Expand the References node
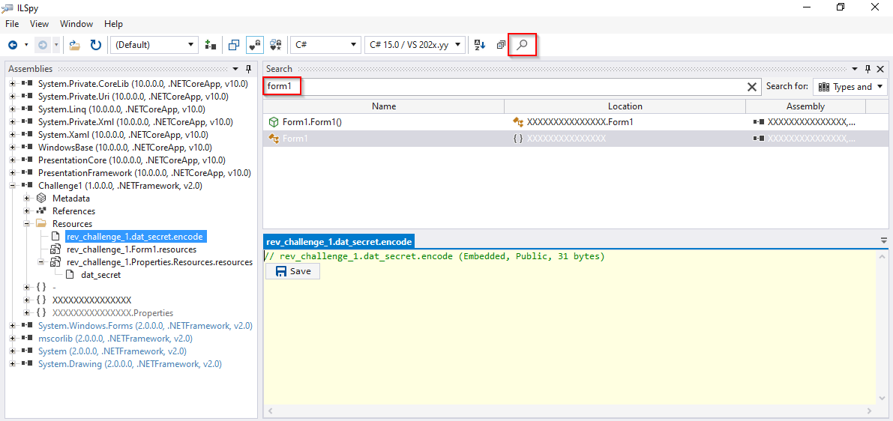Image resolution: width=893 pixels, height=421 pixels. pos(27,211)
